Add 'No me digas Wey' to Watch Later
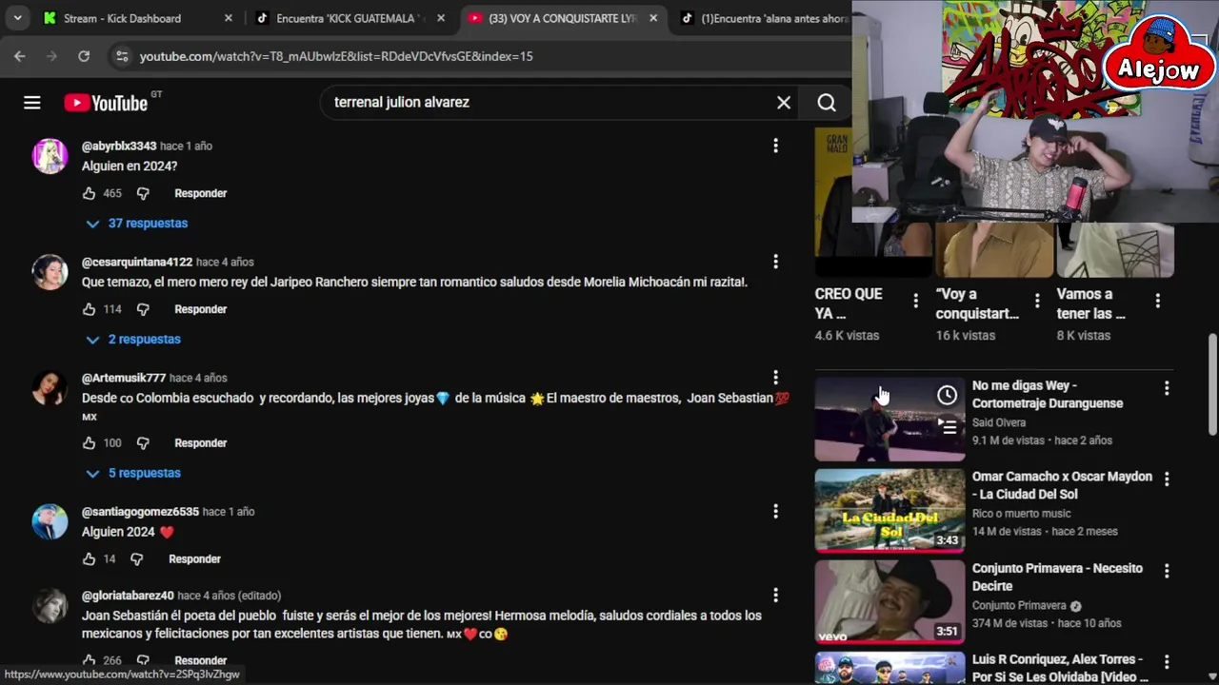Viewport: 1219px width, 685px height. [x=948, y=395]
